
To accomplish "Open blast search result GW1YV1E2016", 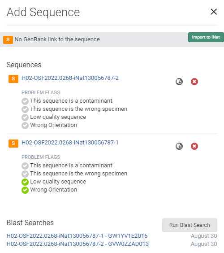I will (x=77, y=236).
